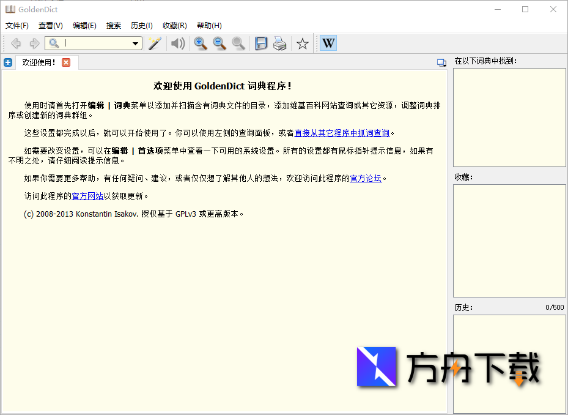Save the article using the floppy disk icon

point(261,43)
